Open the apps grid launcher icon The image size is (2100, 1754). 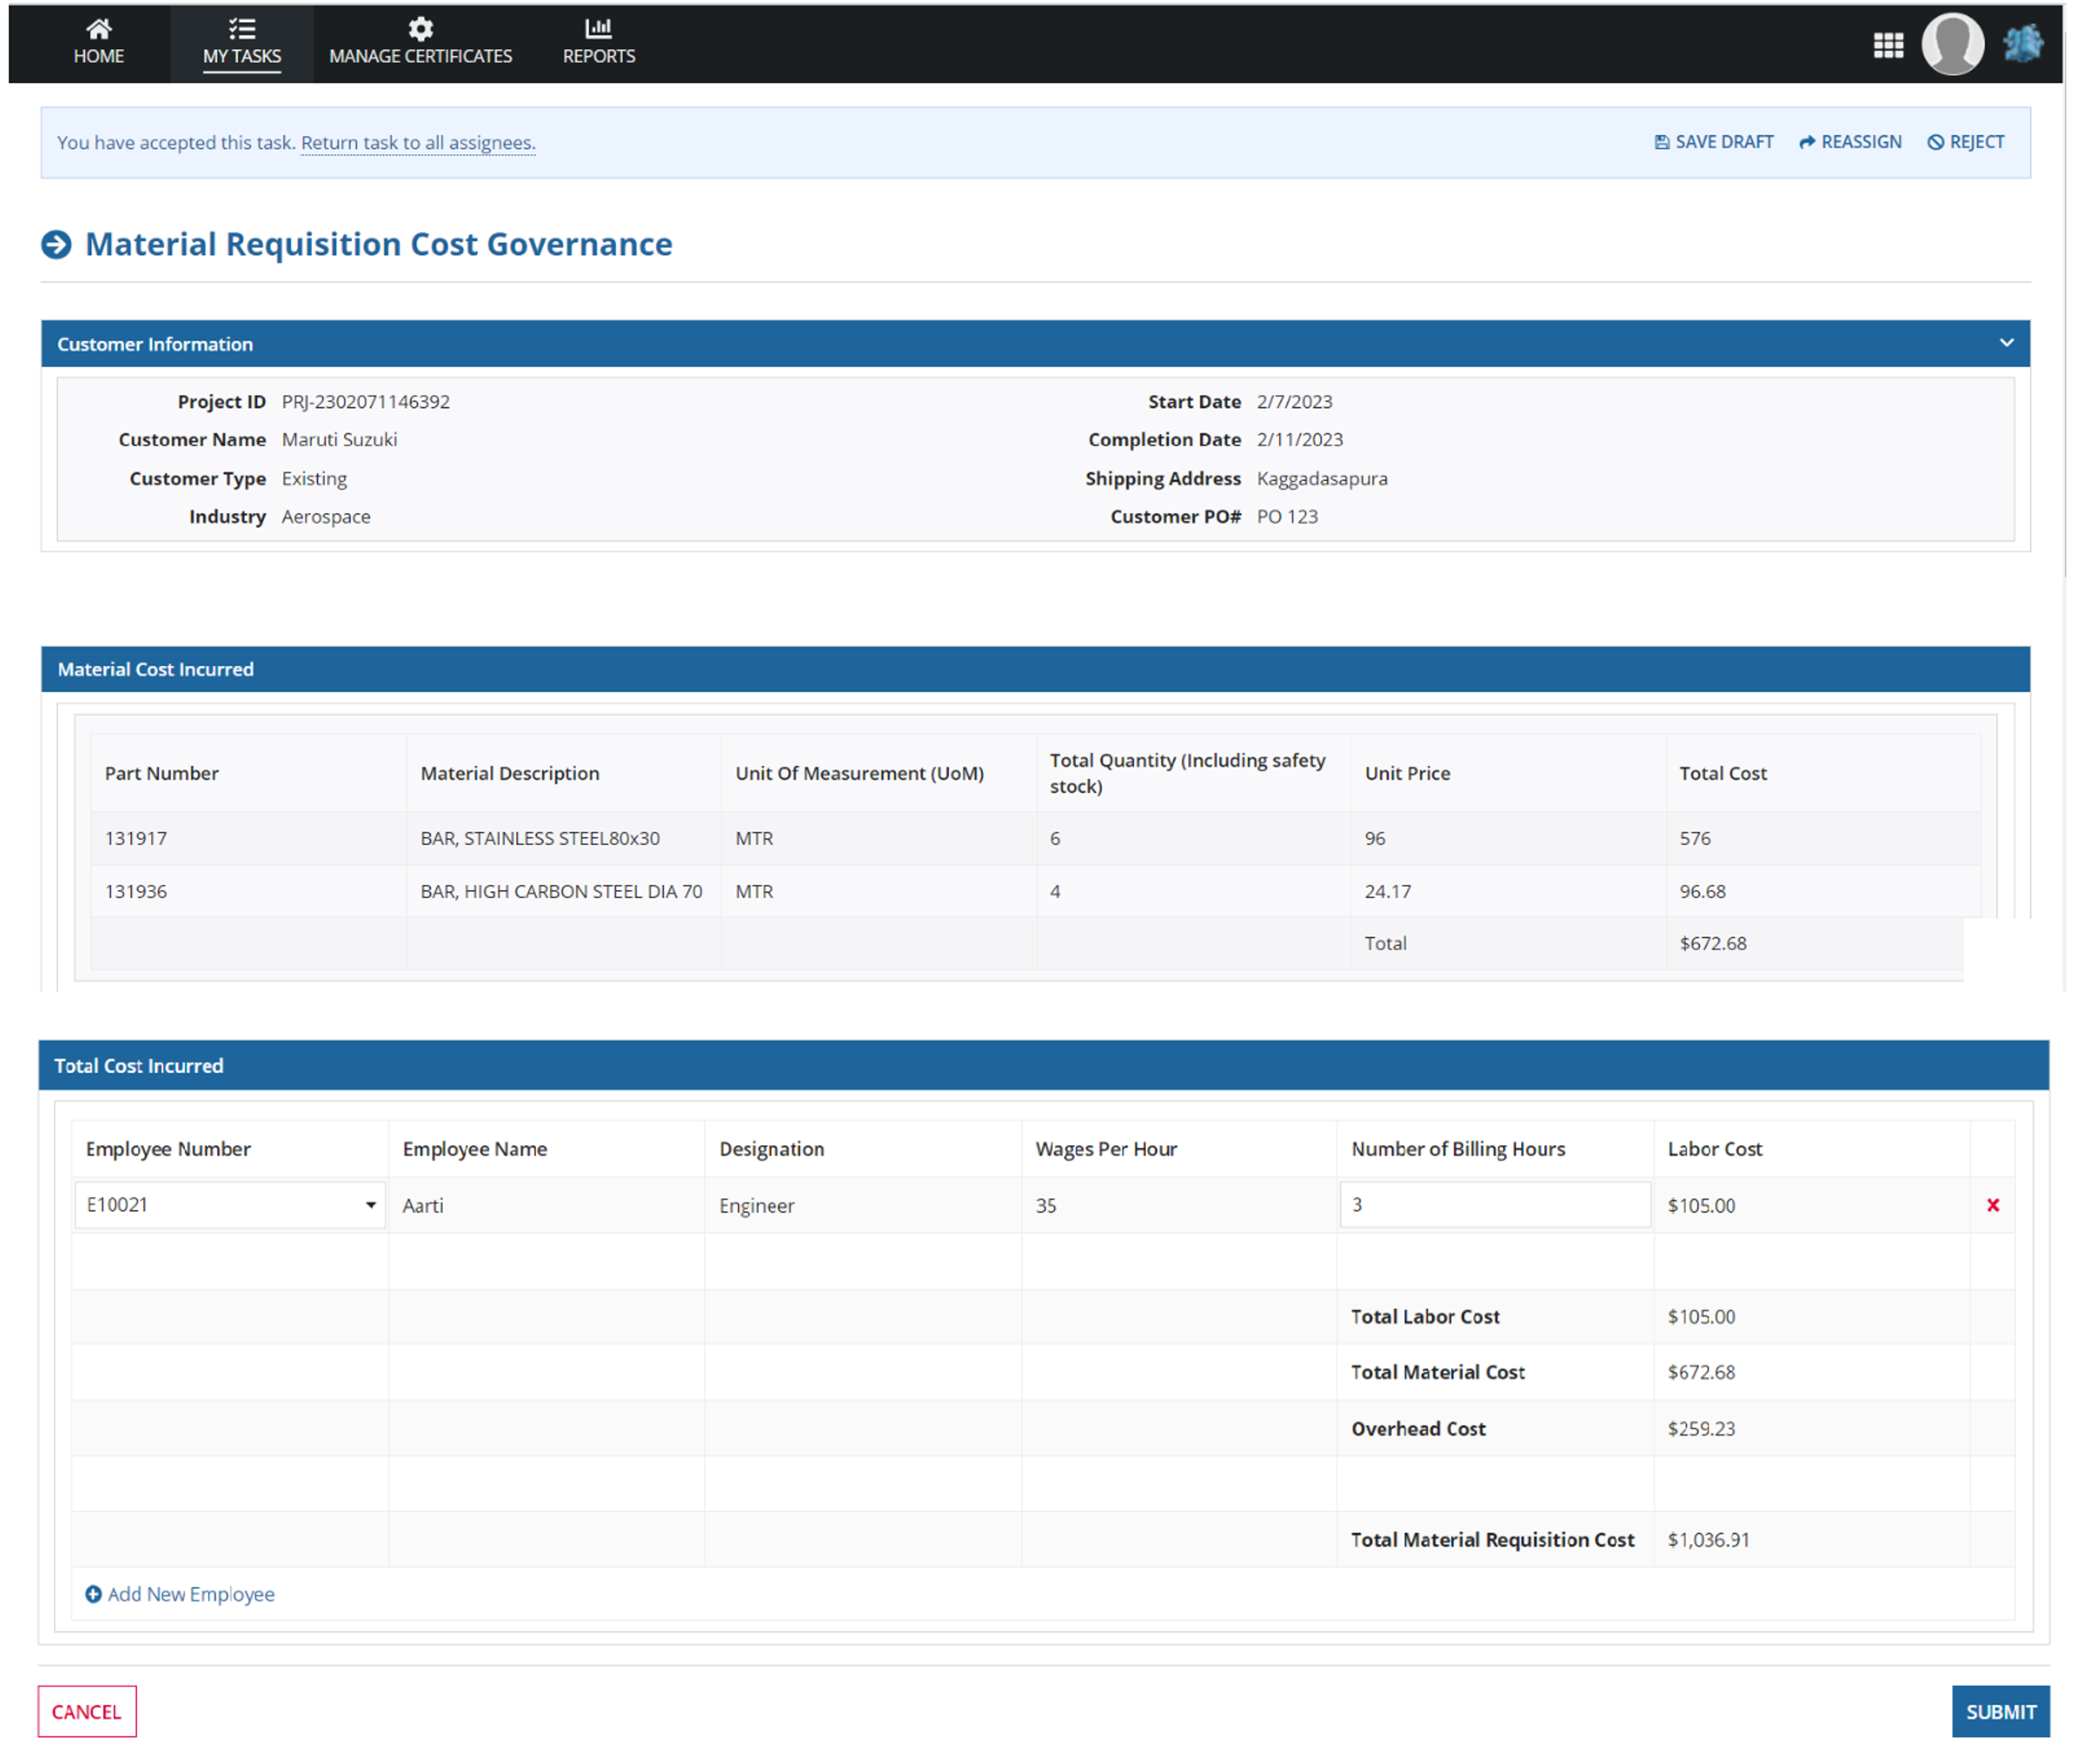[1888, 45]
